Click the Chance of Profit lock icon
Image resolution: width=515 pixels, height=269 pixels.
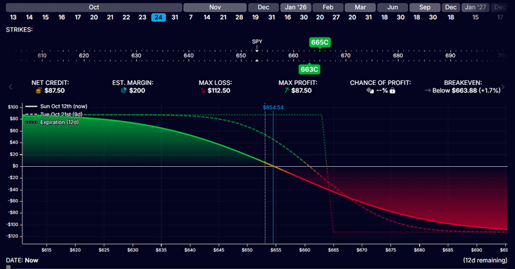tap(392, 91)
